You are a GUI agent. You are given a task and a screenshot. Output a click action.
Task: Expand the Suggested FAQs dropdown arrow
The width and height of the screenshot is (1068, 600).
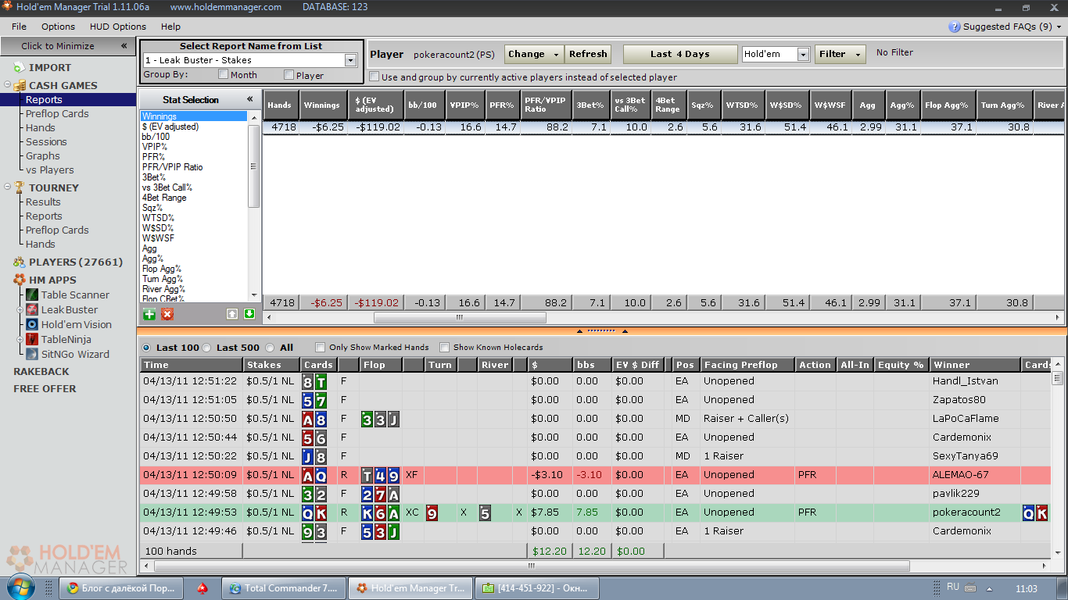tap(1059, 27)
